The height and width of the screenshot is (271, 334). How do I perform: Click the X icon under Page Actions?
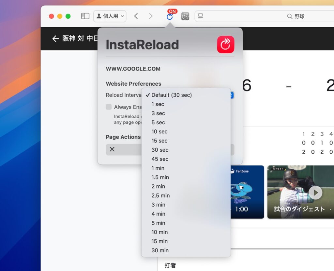pos(112,149)
